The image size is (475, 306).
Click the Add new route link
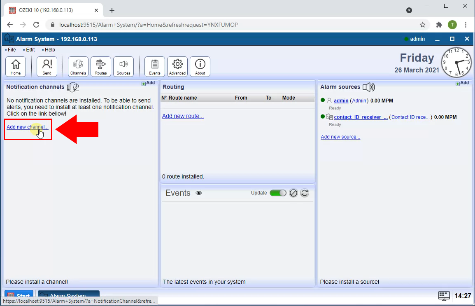pos(183,116)
